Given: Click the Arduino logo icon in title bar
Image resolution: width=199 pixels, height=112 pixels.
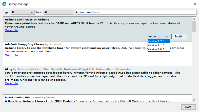Looking at the screenshot, I should (4, 4).
